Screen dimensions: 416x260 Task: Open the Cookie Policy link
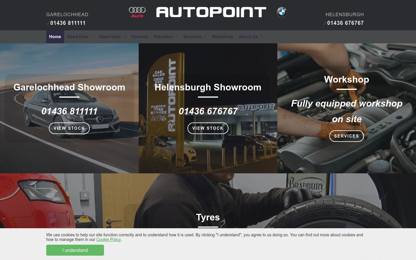[x=108, y=239]
